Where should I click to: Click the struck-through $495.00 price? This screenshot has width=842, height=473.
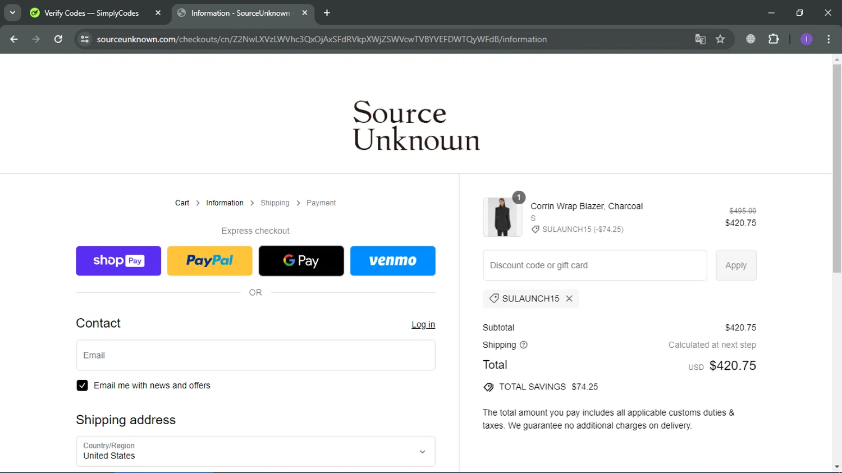coord(743,211)
